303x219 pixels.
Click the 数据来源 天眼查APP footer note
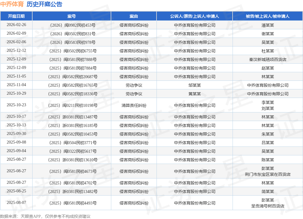pyautogui.click(x=45, y=216)
